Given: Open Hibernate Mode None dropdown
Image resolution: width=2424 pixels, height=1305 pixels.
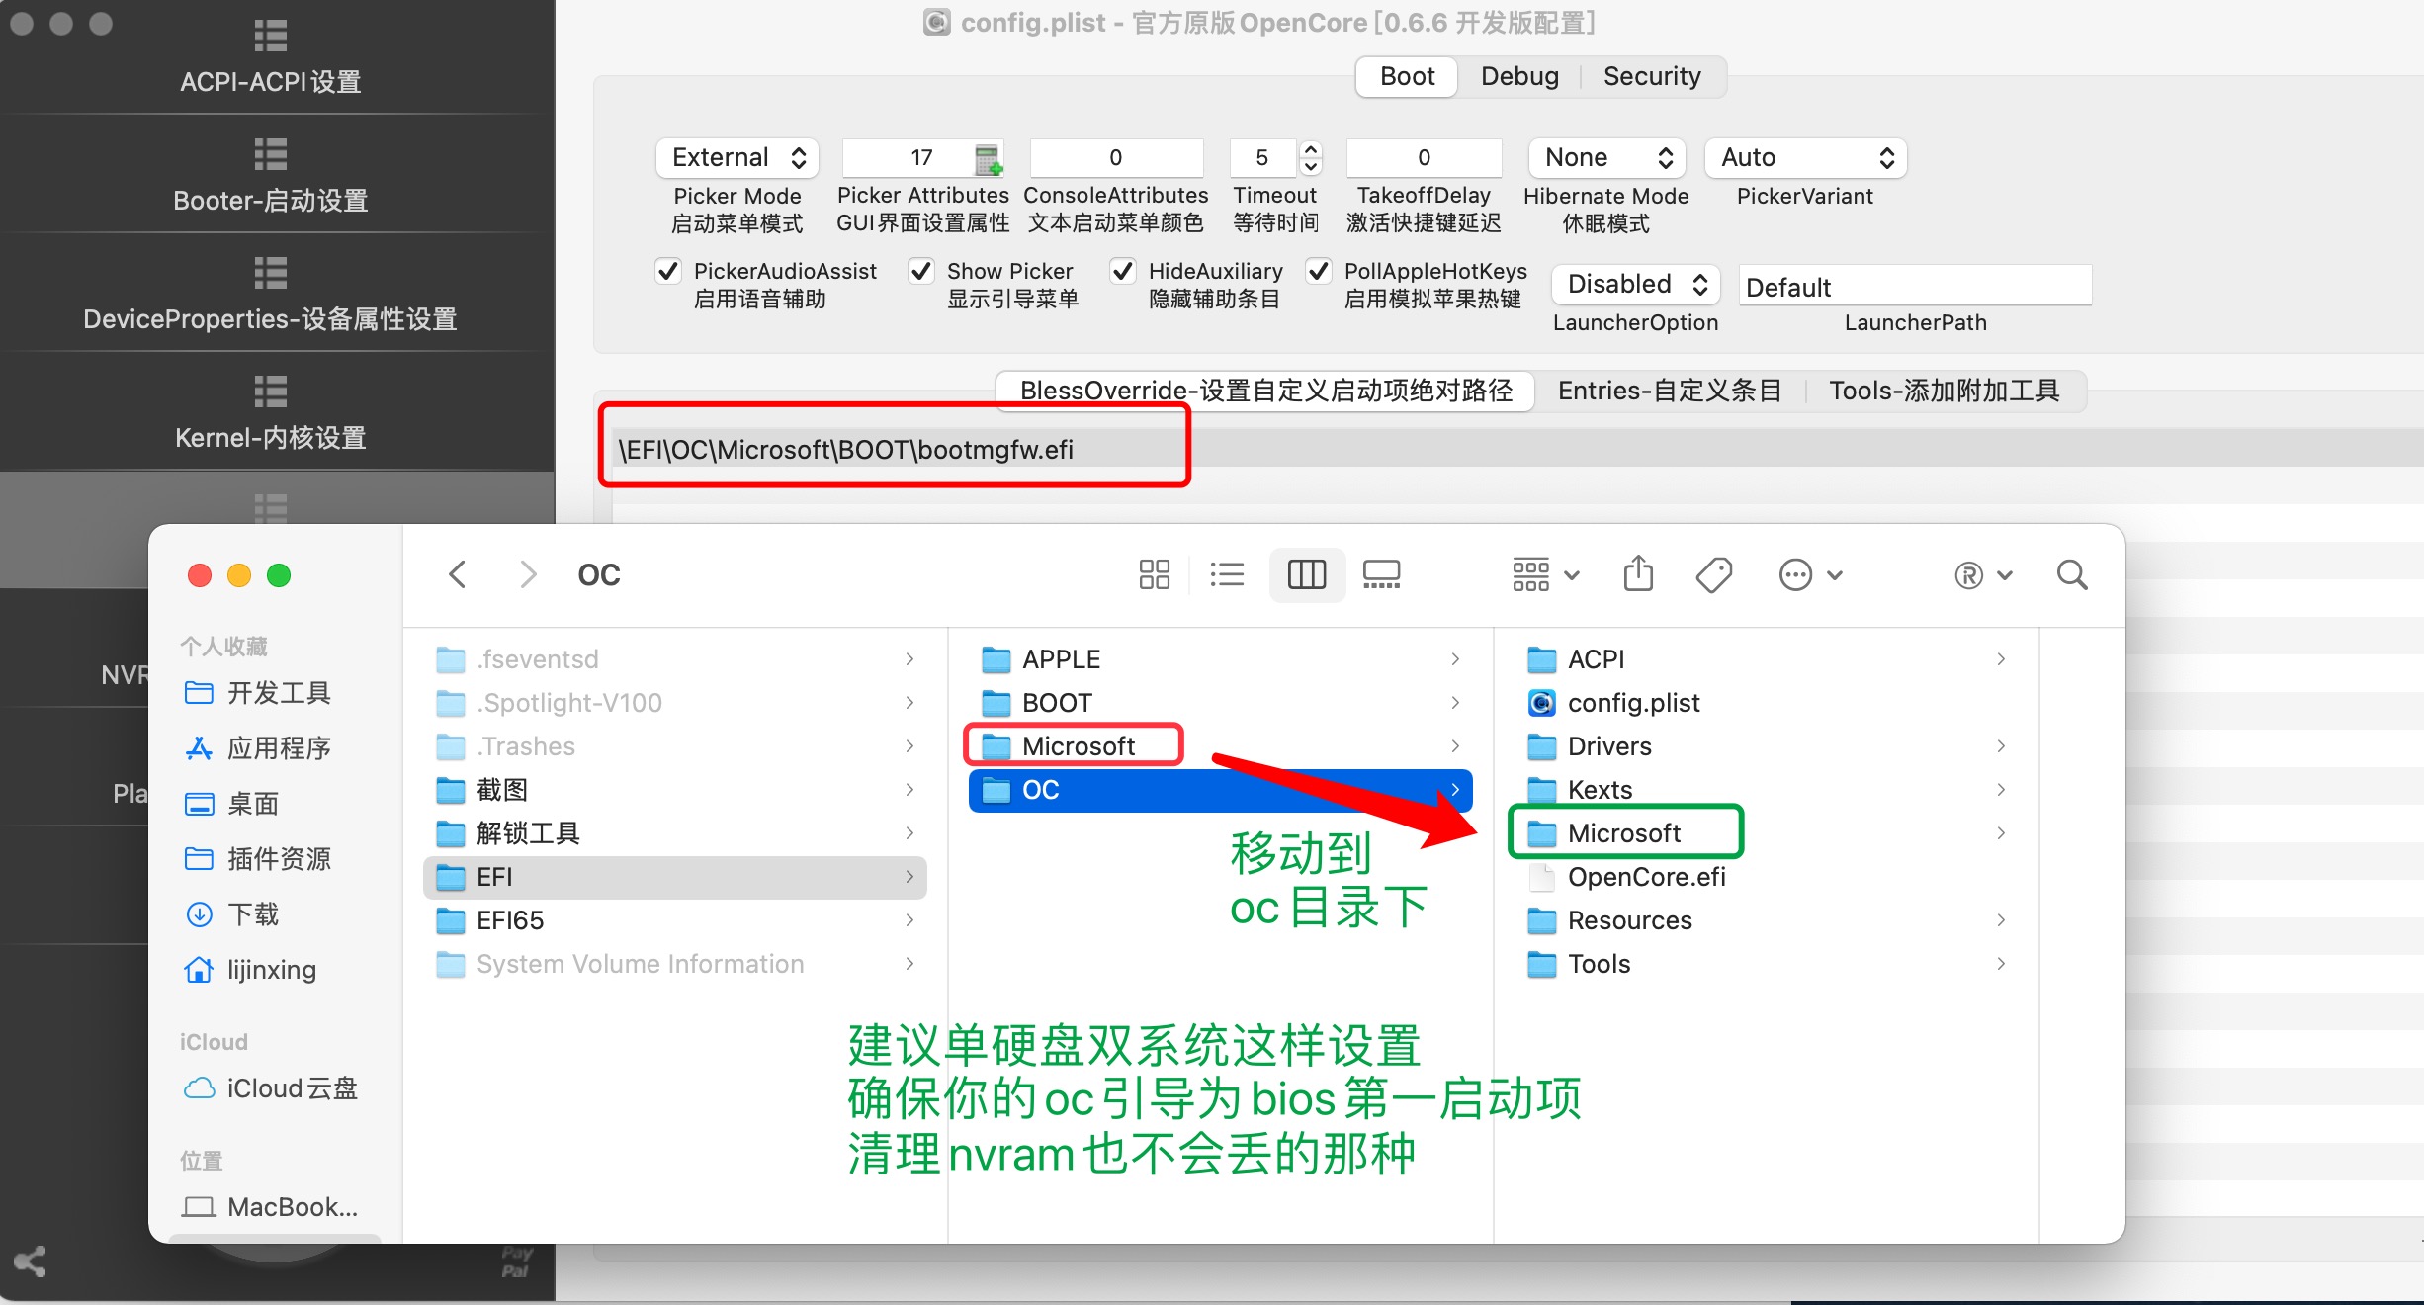Looking at the screenshot, I should point(1606,158).
